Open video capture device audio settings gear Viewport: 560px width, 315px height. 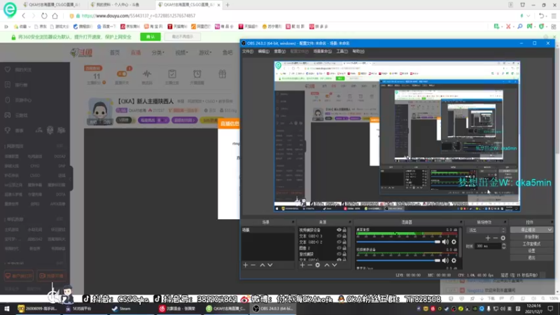454,260
